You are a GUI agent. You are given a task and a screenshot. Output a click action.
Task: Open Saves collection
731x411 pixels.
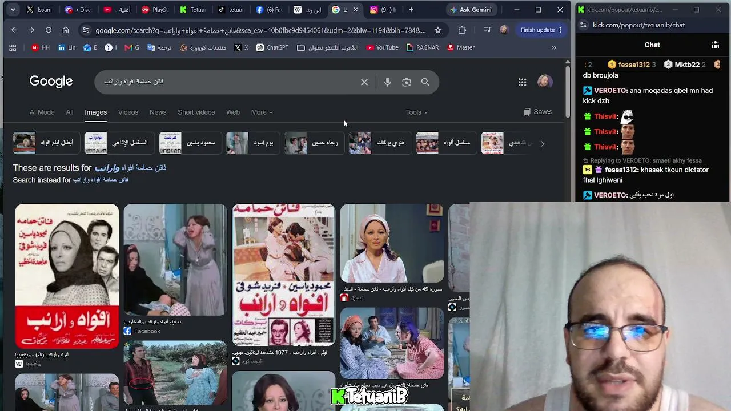pyautogui.click(x=538, y=112)
